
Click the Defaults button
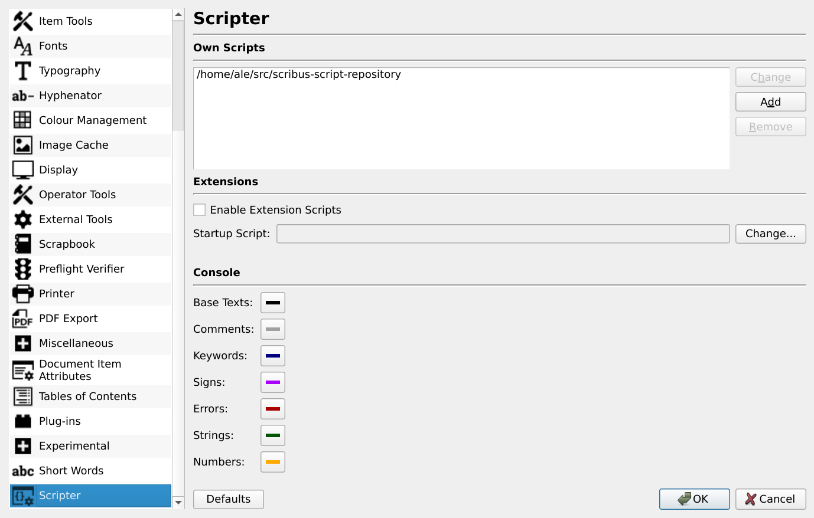(228, 499)
